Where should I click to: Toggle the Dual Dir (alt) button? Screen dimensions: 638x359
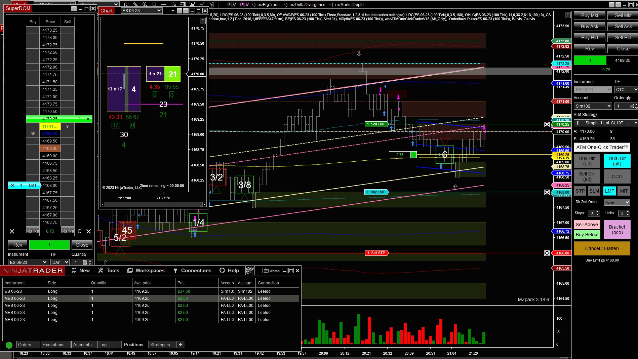point(617,161)
